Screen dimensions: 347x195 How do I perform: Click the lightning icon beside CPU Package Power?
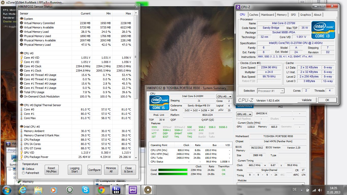tap(22, 157)
